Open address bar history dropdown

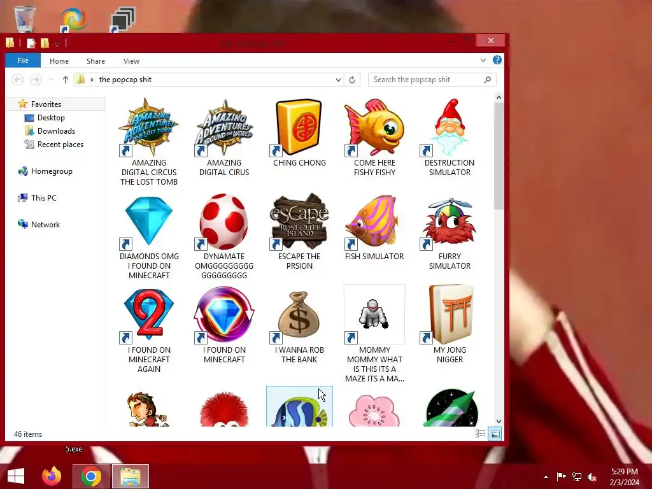pyautogui.click(x=338, y=80)
